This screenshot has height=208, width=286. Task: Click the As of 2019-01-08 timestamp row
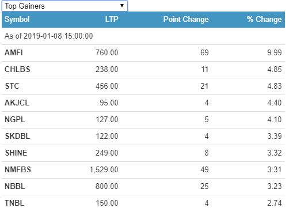pyautogui.click(x=143, y=36)
